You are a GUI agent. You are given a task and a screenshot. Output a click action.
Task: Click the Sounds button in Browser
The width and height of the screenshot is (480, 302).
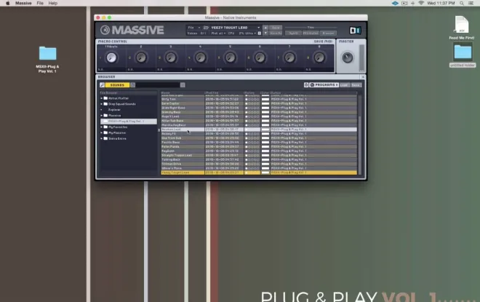coord(117,85)
